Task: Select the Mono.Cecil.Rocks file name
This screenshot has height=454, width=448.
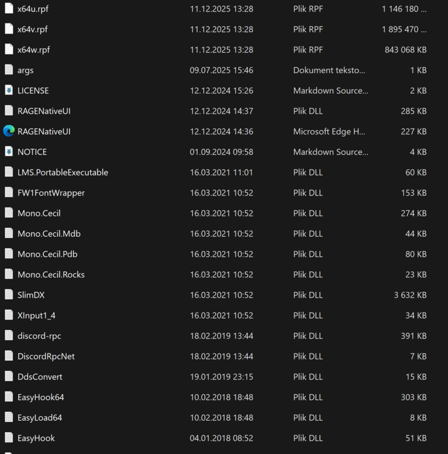Action: click(x=51, y=274)
